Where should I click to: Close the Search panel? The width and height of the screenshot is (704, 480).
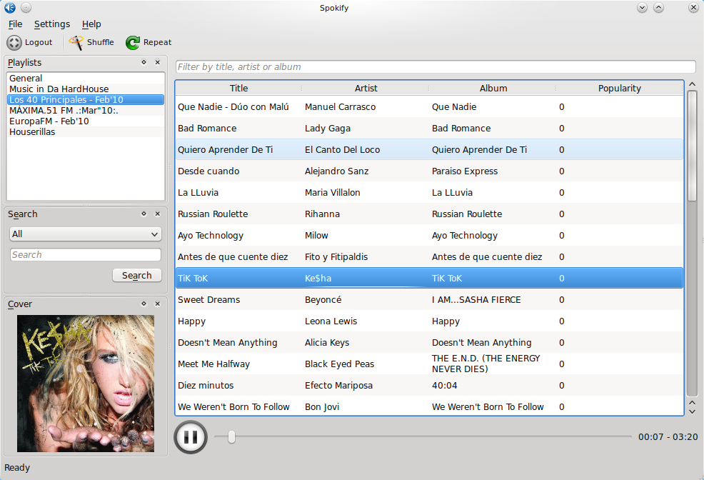158,214
